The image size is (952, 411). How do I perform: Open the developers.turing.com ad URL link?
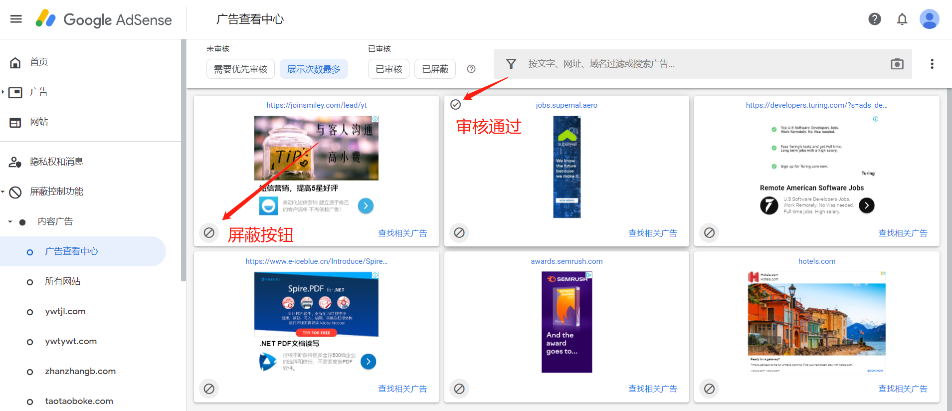[816, 105]
